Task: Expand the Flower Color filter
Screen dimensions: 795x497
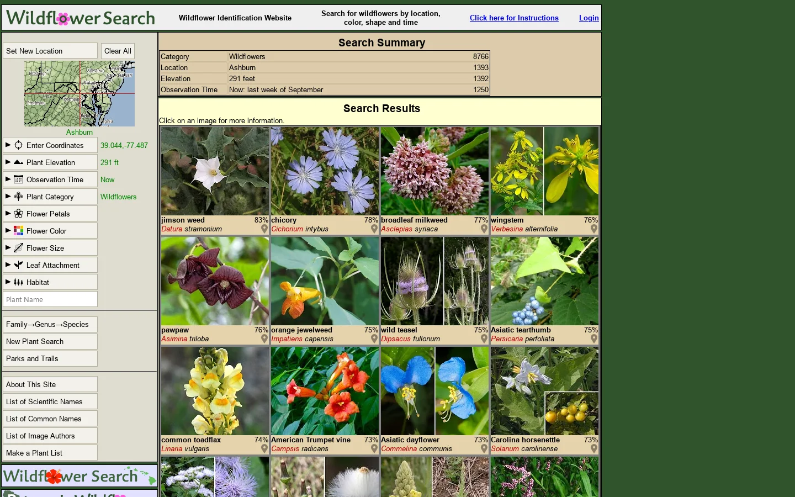Action: pyautogui.click(x=50, y=231)
